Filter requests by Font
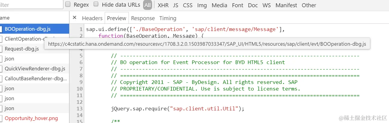 pyautogui.click(x=238, y=5)
